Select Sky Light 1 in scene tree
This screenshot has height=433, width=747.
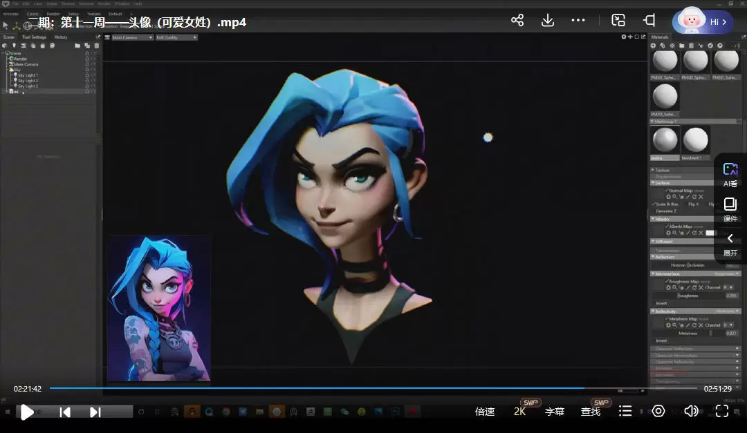coord(28,75)
